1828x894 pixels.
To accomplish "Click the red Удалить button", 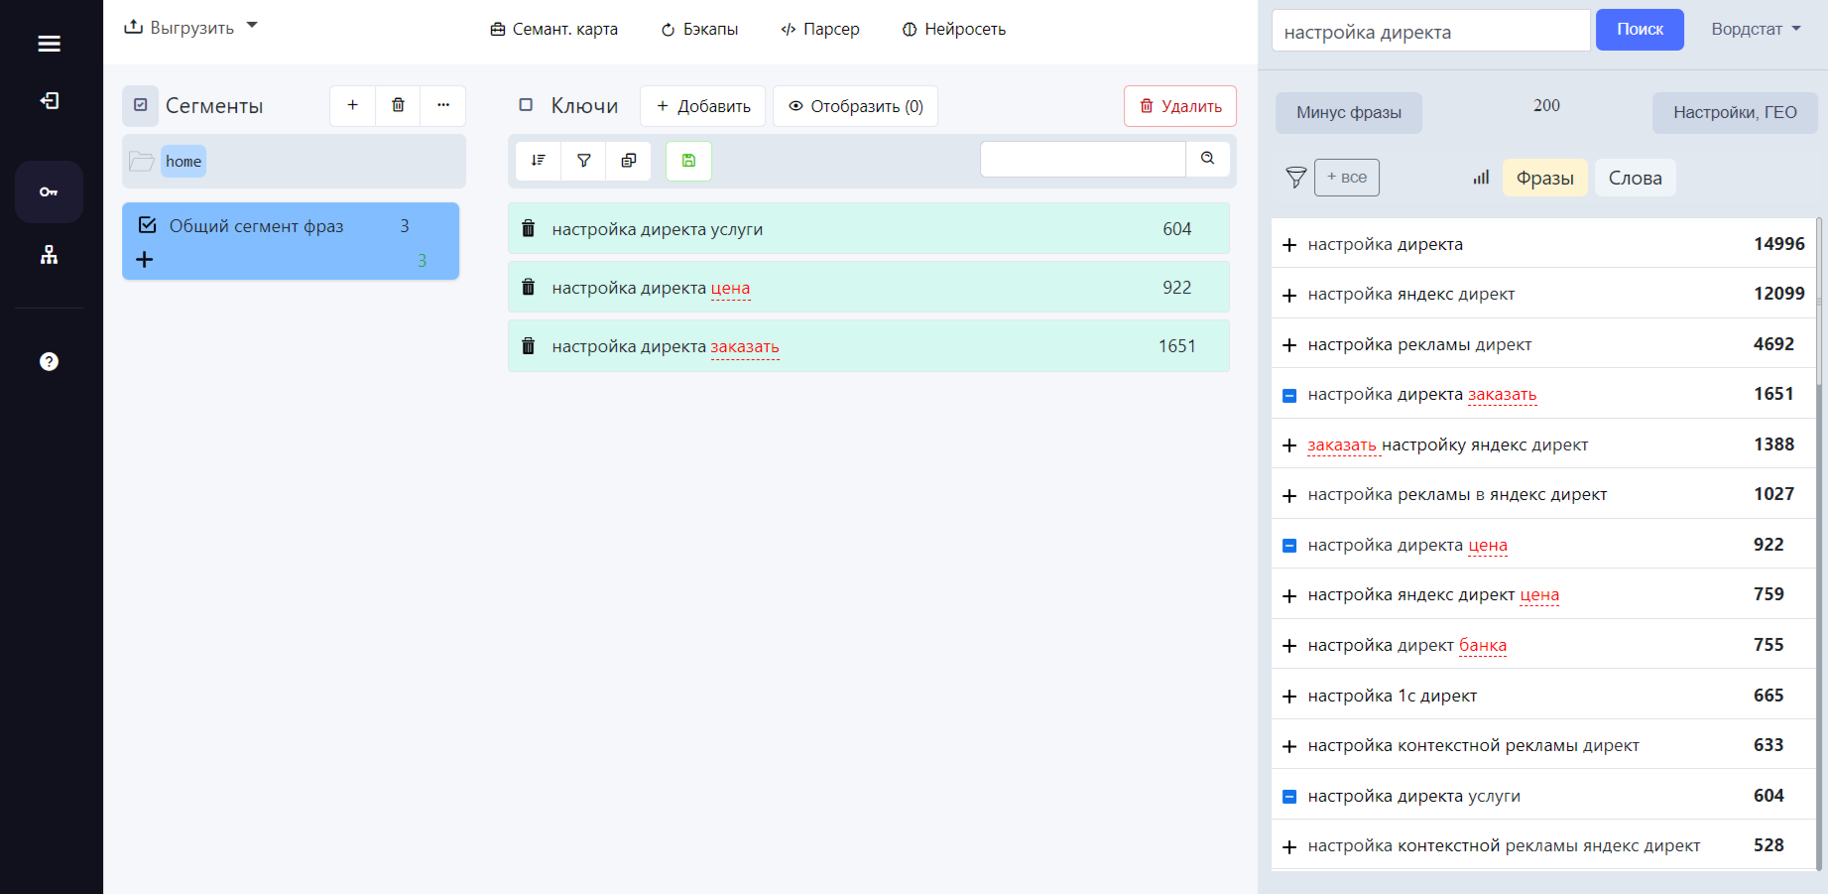I will point(1180,106).
